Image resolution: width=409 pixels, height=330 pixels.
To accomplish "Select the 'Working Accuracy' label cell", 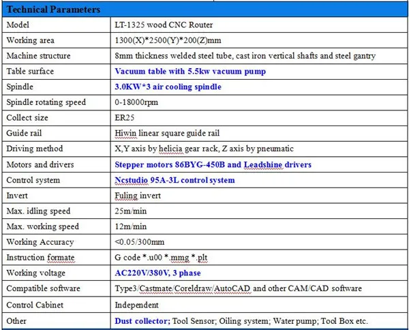I will [x=57, y=242].
